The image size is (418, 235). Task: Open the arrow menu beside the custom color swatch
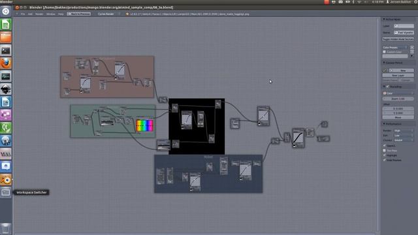412,56
